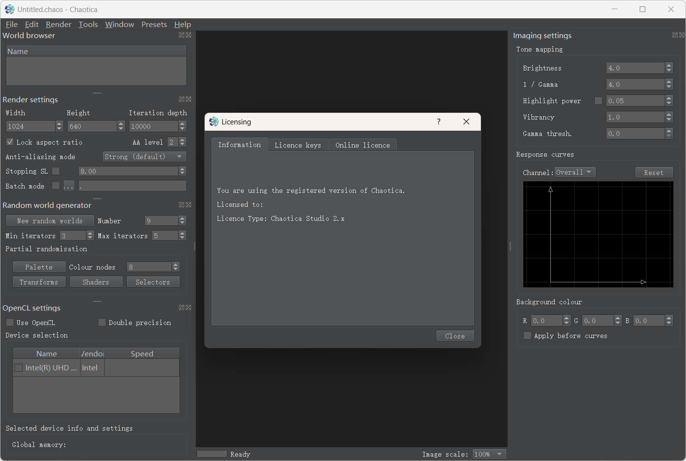Click the response curve graph

click(x=598, y=234)
